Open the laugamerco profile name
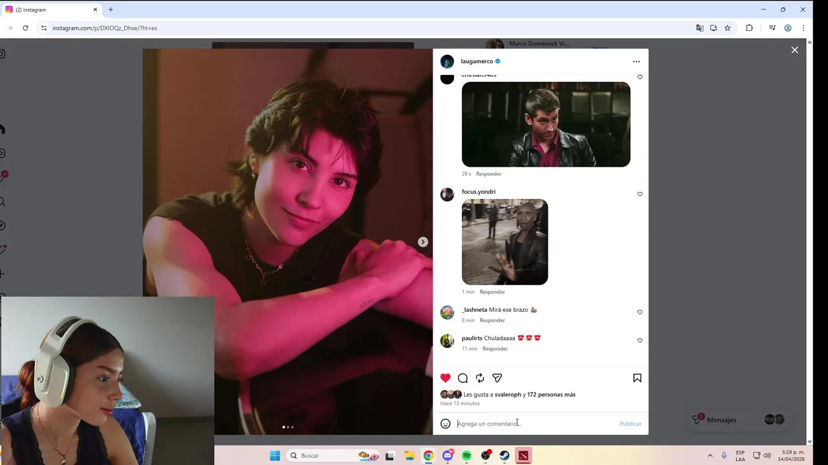The width and height of the screenshot is (828, 465). [x=477, y=61]
